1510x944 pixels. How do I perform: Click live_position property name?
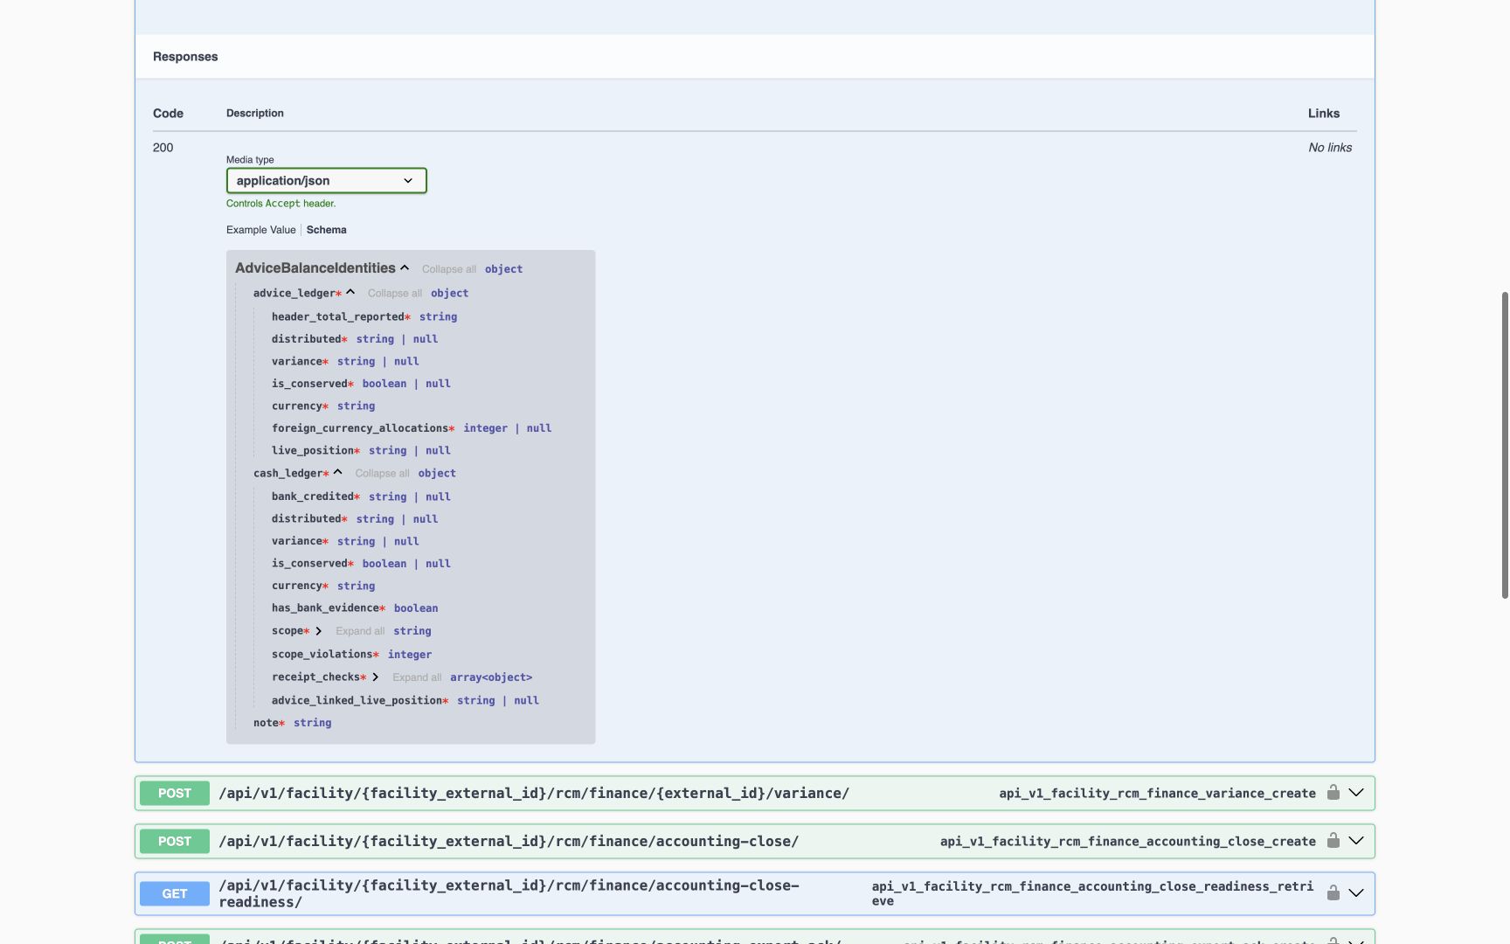click(x=312, y=451)
